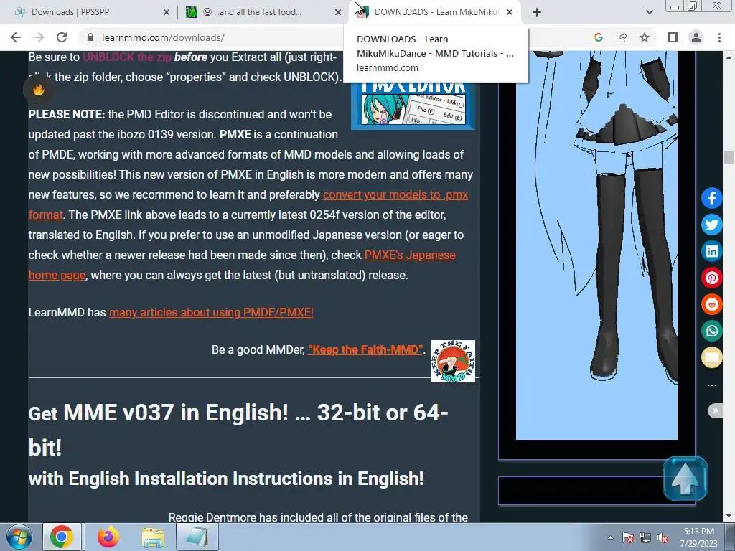Close the fast food tab

[338, 12]
